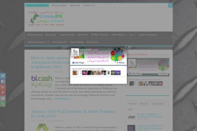Open About Me page
The image size is (197, 131).
[75, 5]
